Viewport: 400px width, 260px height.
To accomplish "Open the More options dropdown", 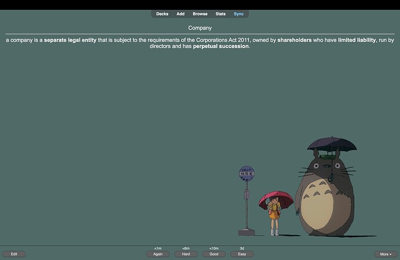I will [386, 254].
